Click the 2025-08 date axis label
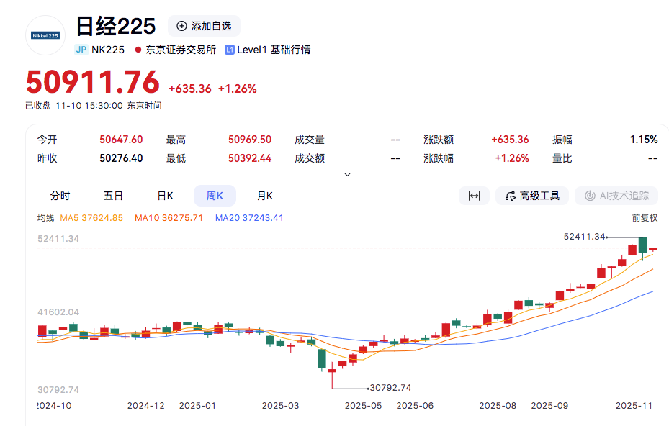This screenshot has width=669, height=426. (498, 406)
